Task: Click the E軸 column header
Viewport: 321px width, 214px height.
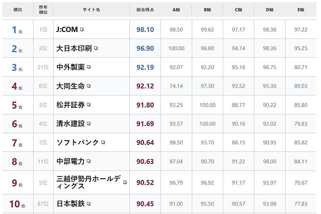Action: (x=301, y=10)
